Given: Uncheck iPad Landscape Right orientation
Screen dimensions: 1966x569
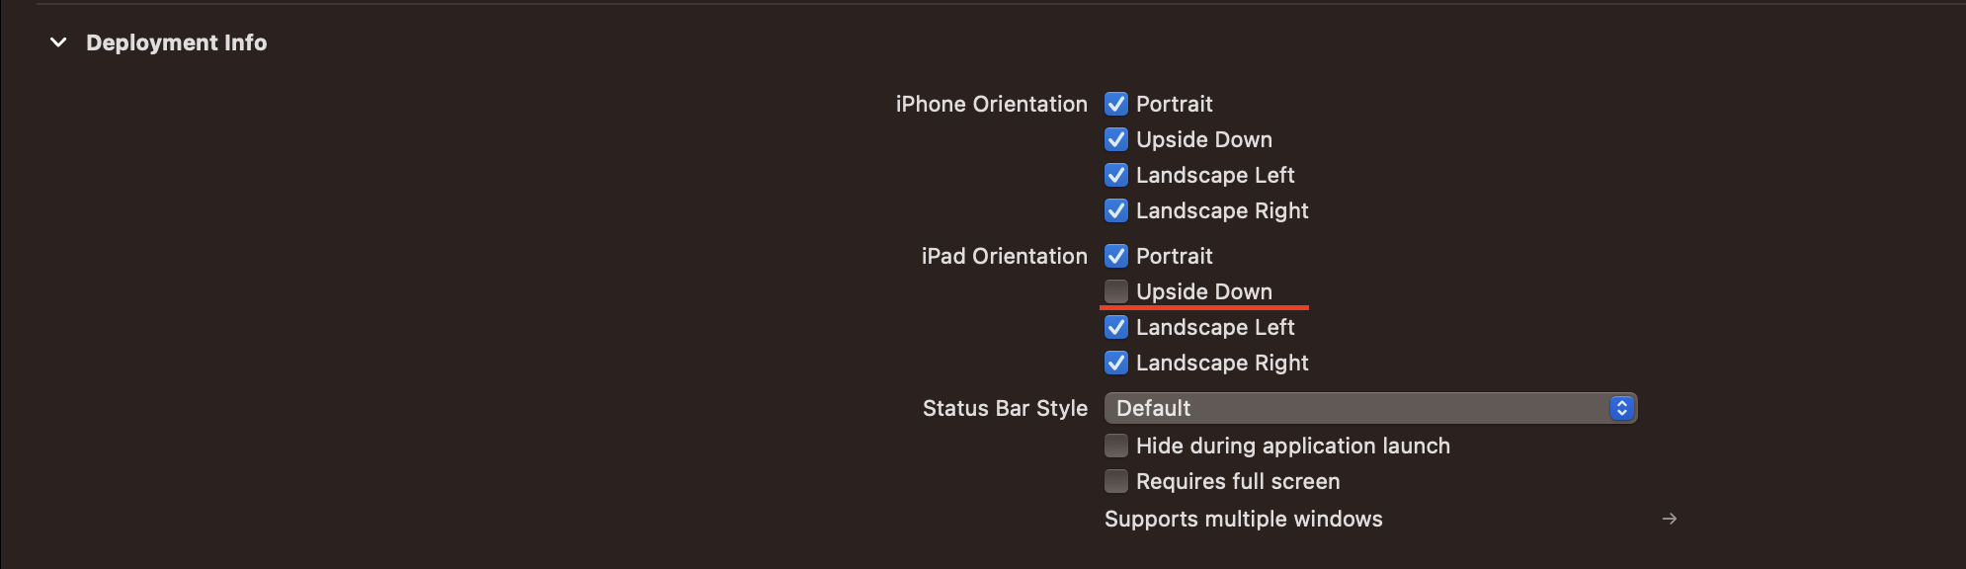Looking at the screenshot, I should 1116,363.
